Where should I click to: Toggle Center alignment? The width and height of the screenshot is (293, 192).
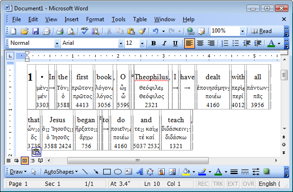click(200, 43)
